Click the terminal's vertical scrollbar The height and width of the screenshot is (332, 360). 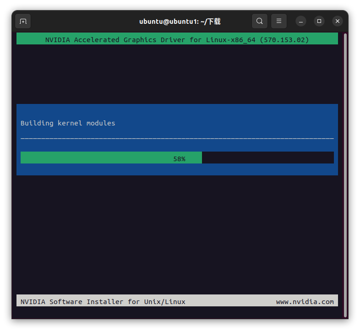point(345,174)
